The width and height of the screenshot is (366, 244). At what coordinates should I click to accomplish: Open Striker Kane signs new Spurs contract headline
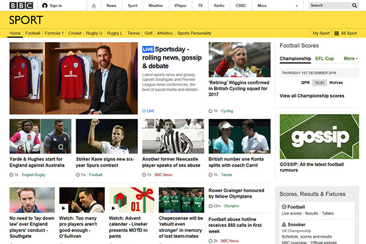pyautogui.click(x=105, y=162)
